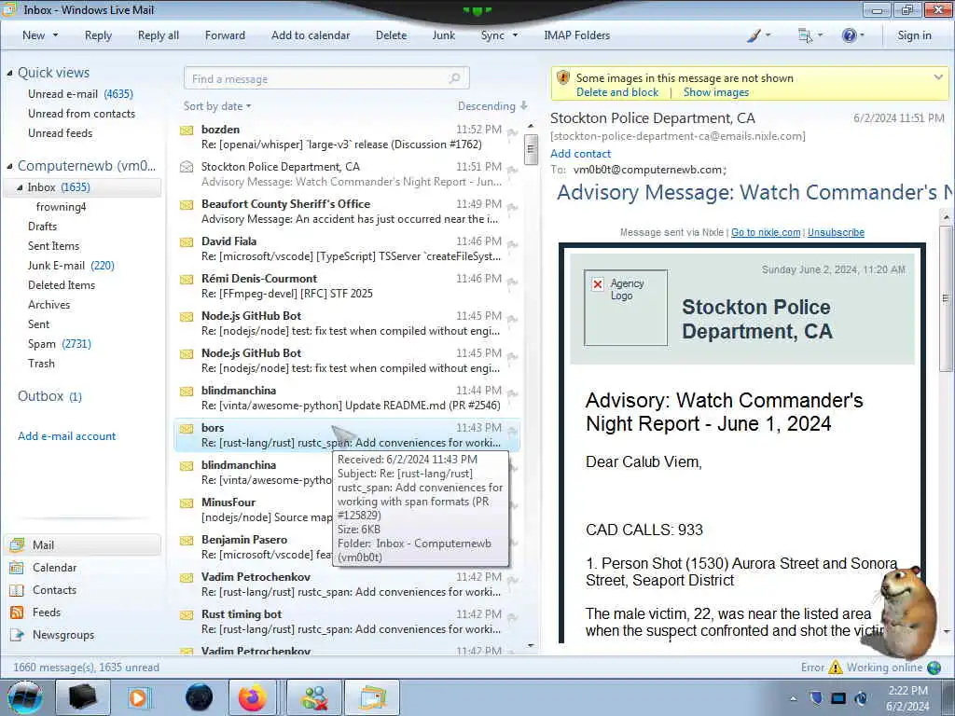The width and height of the screenshot is (955, 716).
Task: Click the Mail icon in bottom-left navigation
Action: click(x=17, y=544)
